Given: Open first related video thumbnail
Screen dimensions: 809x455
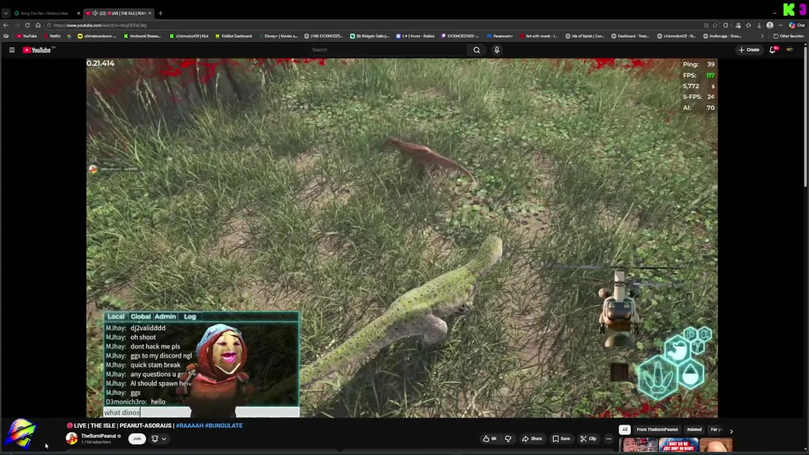Looking at the screenshot, I should 638,446.
